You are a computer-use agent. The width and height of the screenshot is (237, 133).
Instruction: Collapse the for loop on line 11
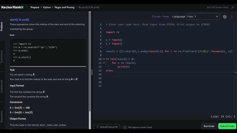[x=104, y=63]
